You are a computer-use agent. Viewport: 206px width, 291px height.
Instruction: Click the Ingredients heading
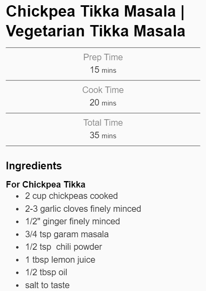coord(34,166)
